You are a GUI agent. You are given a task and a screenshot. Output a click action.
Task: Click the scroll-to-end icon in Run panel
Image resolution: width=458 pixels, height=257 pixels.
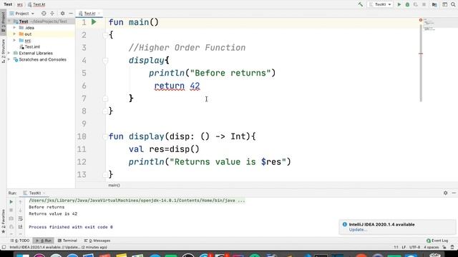click(20, 227)
